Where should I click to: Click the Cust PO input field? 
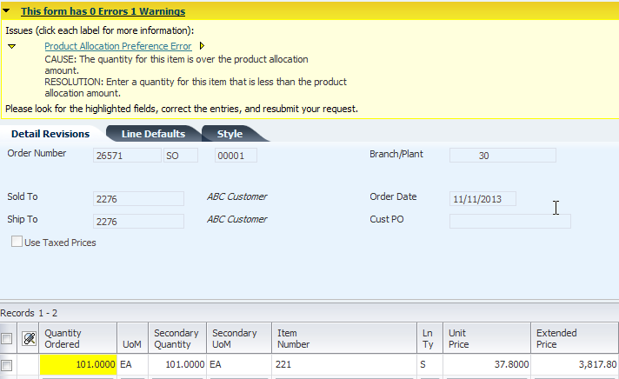pyautogui.click(x=510, y=221)
